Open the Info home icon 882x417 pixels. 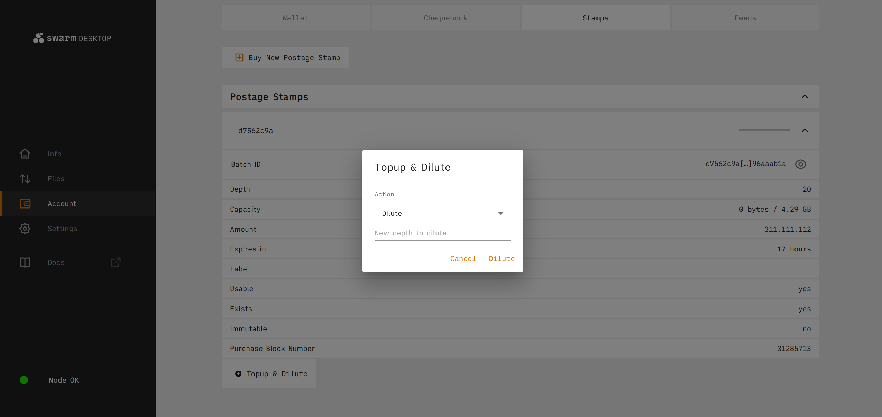point(25,154)
